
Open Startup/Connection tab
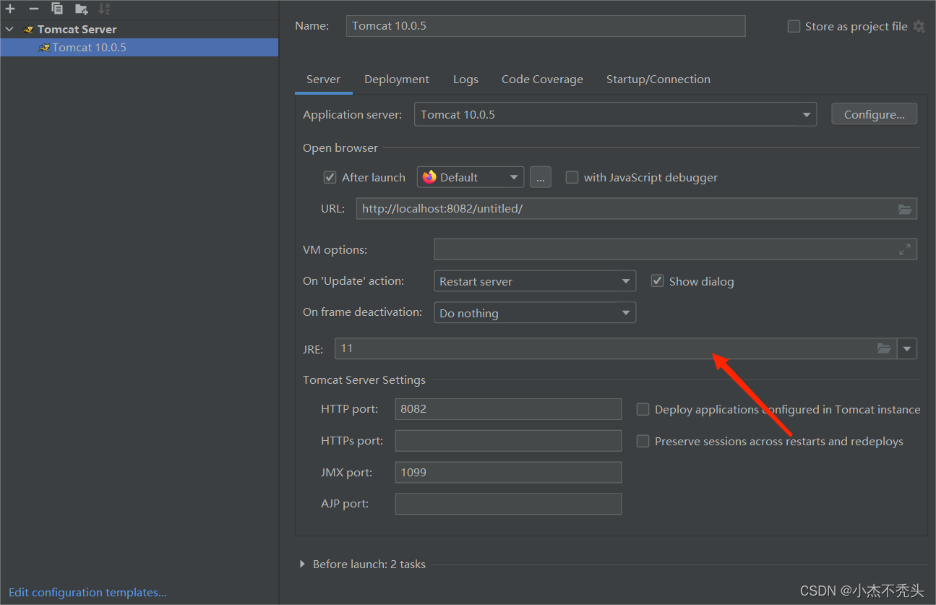click(x=658, y=80)
